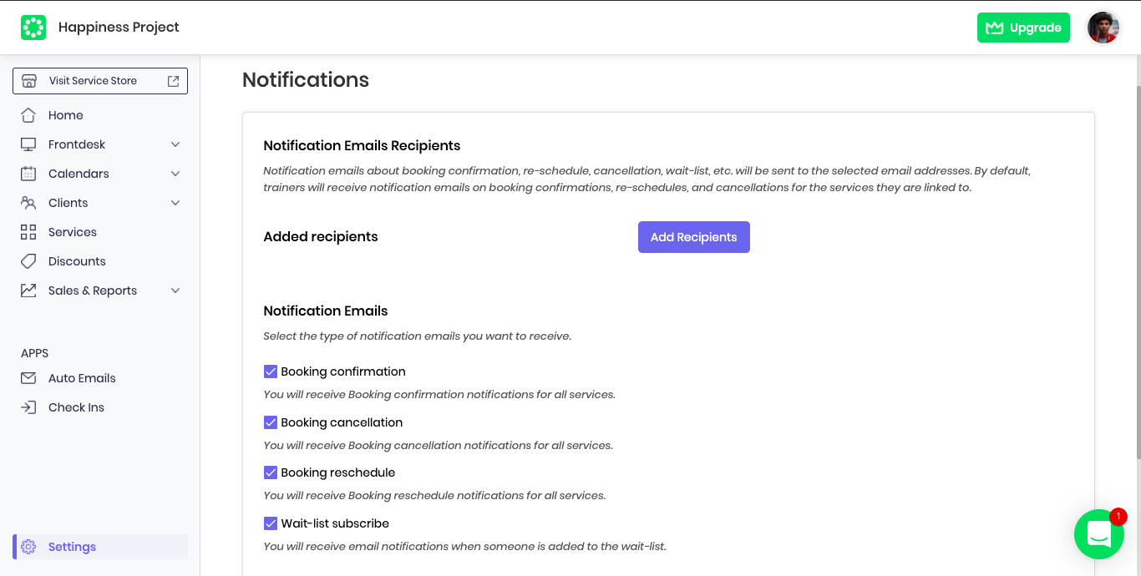
Task: Click the Clients people icon
Action: (28, 203)
